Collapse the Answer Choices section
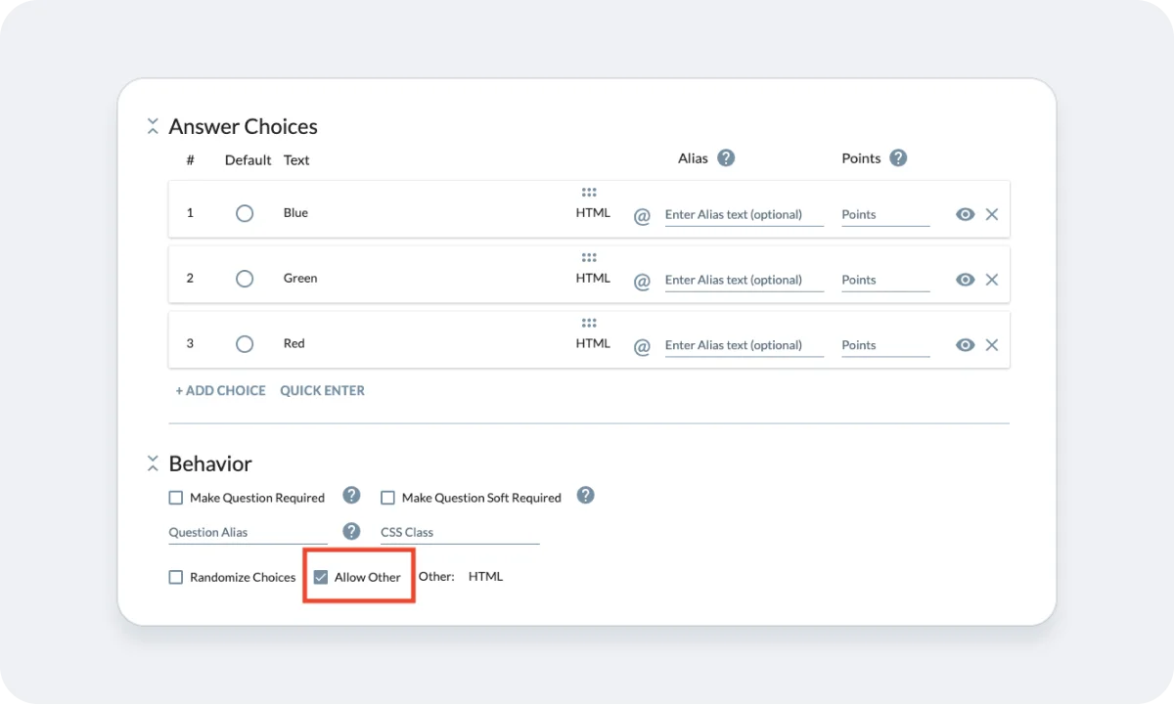 point(153,125)
